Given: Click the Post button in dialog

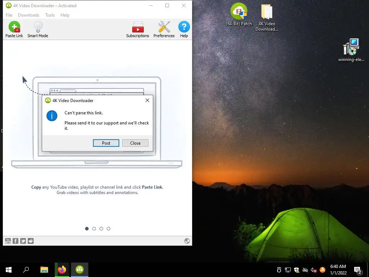Looking at the screenshot, I should coord(106,143).
